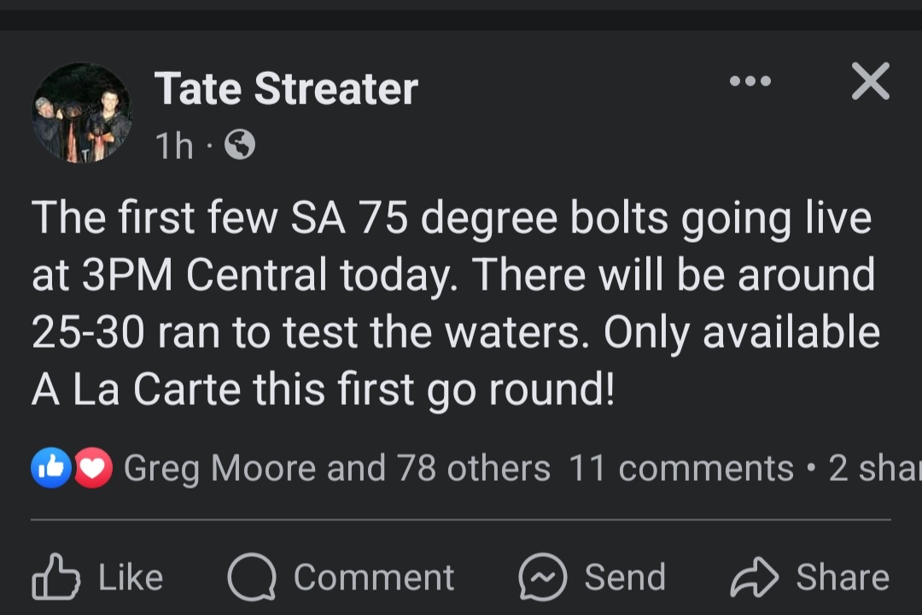Dismiss the post with the X icon
922x615 pixels.
[870, 81]
